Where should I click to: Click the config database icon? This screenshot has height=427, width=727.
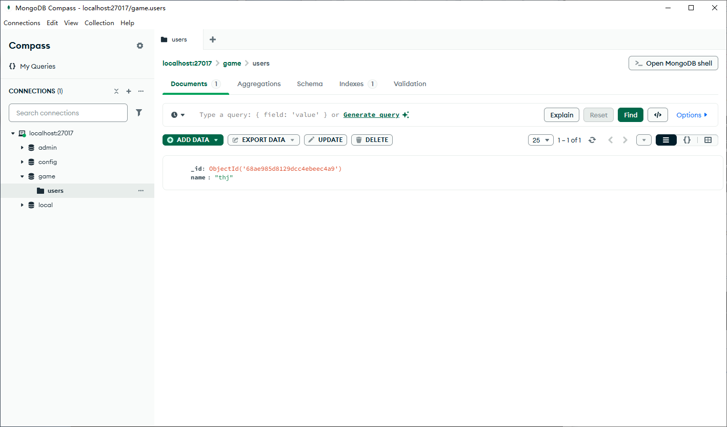pos(31,162)
